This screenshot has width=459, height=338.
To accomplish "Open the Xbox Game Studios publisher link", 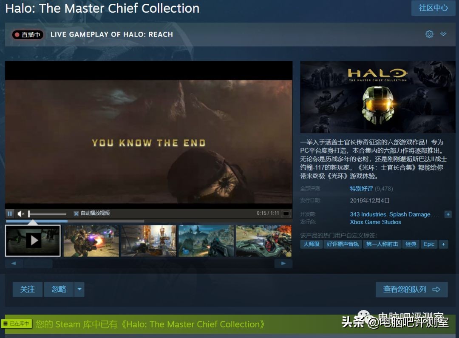I will point(376,222).
